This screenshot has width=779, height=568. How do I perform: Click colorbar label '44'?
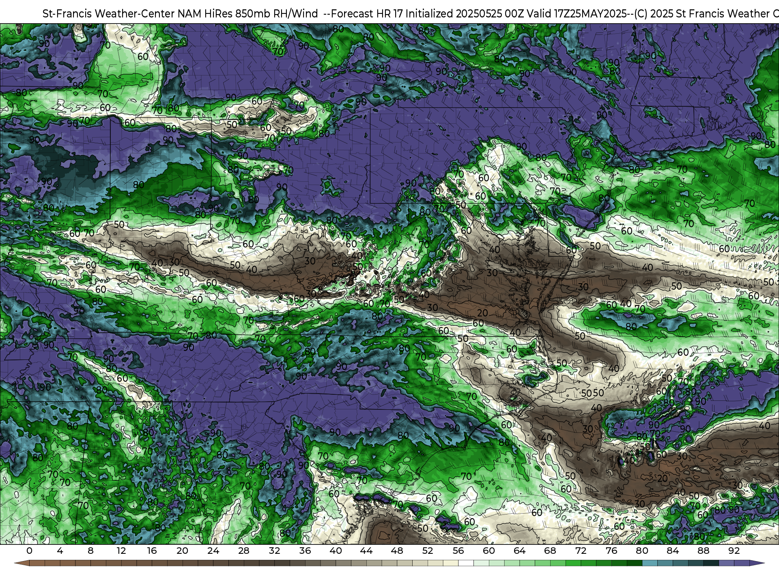(x=366, y=551)
